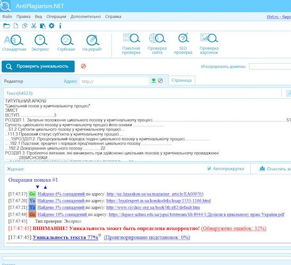Click the AntiPlagiarism.NET magnifier logo
This screenshot has height=265, width=291.
click(5, 6)
